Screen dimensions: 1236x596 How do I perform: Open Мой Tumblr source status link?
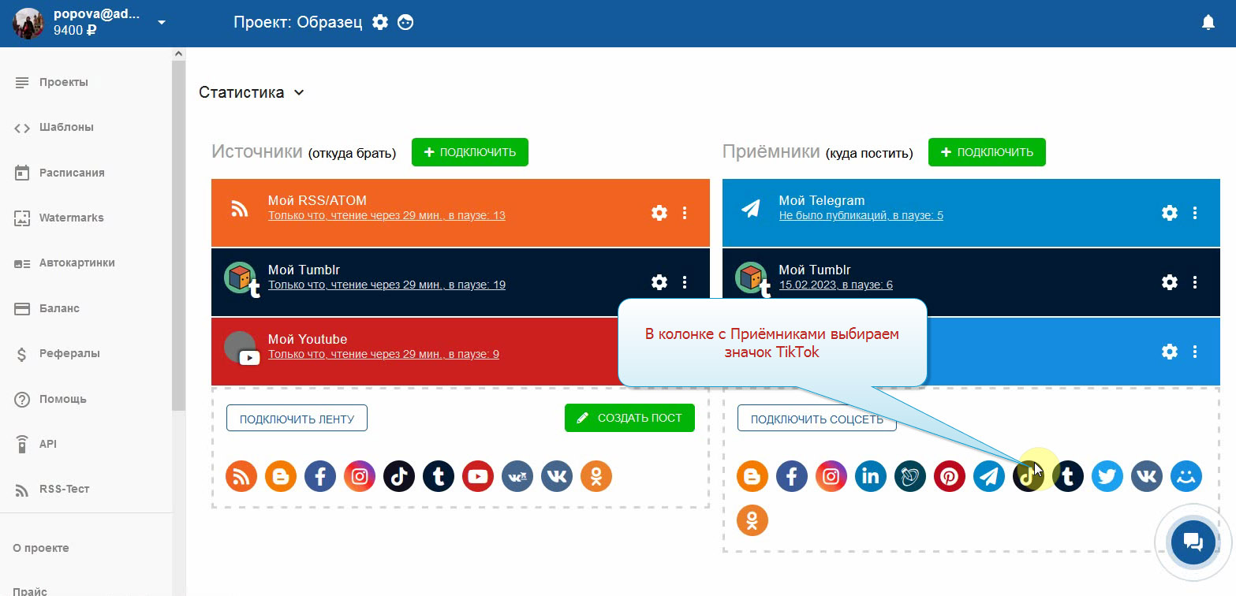386,285
